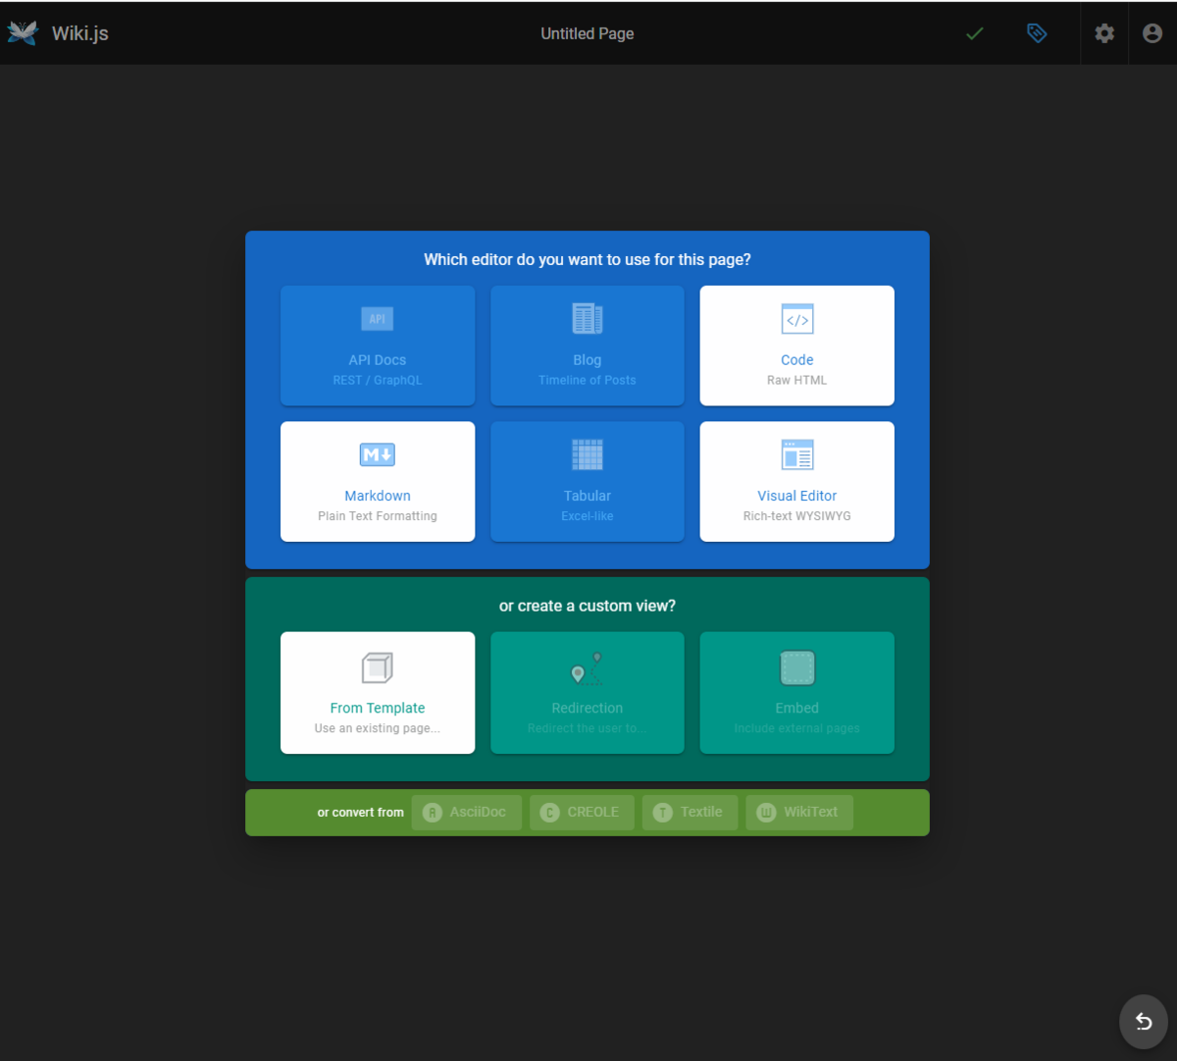This screenshot has height=1061, width=1177.
Task: Choose the Markdown editor card
Action: coord(378,481)
